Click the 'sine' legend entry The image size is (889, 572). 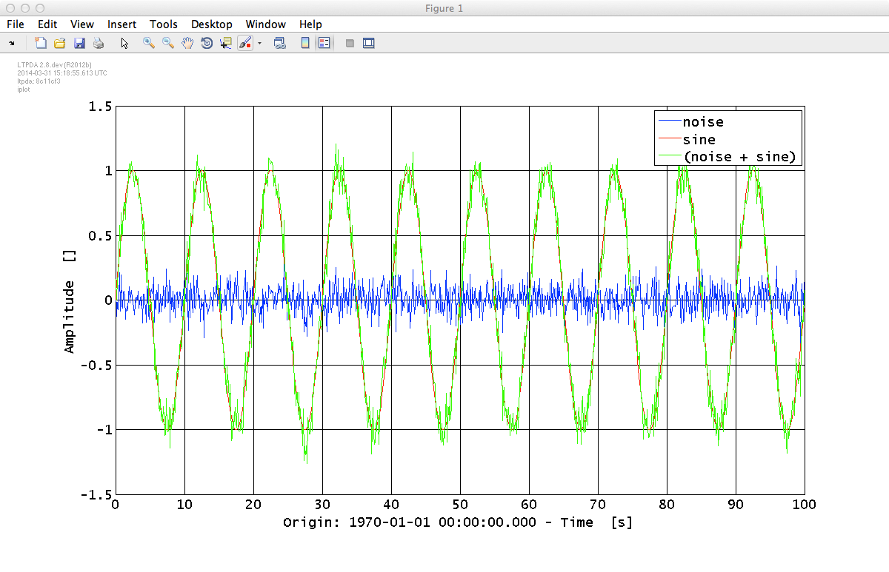tap(699, 139)
